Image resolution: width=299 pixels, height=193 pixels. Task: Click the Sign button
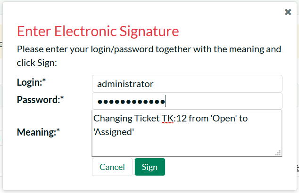[149, 167]
